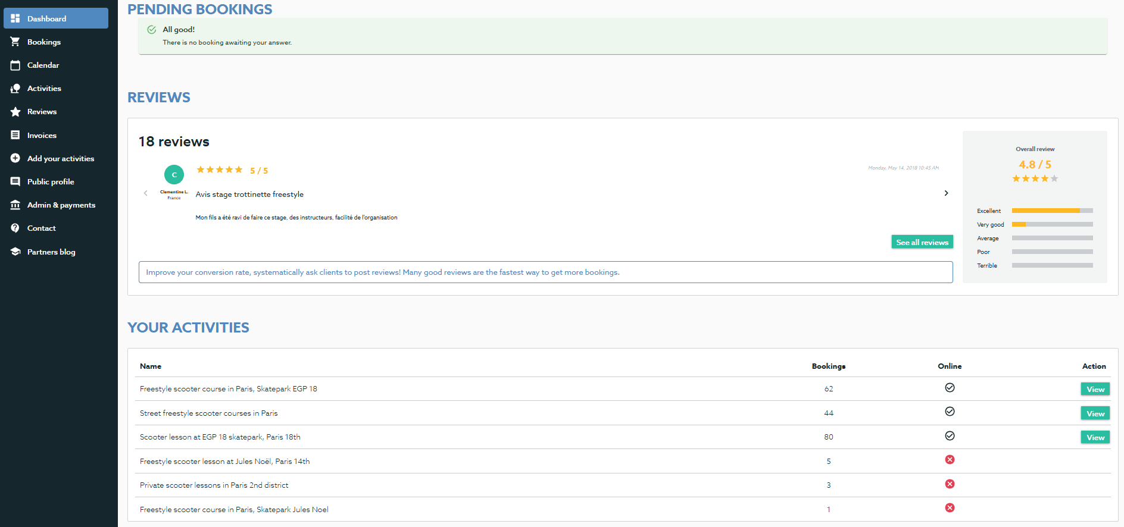Click the plus icon for Add your activities
This screenshot has height=527, width=1124.
(x=15, y=158)
